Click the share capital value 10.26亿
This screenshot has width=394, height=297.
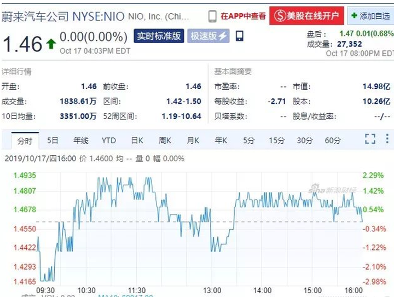(x=376, y=101)
